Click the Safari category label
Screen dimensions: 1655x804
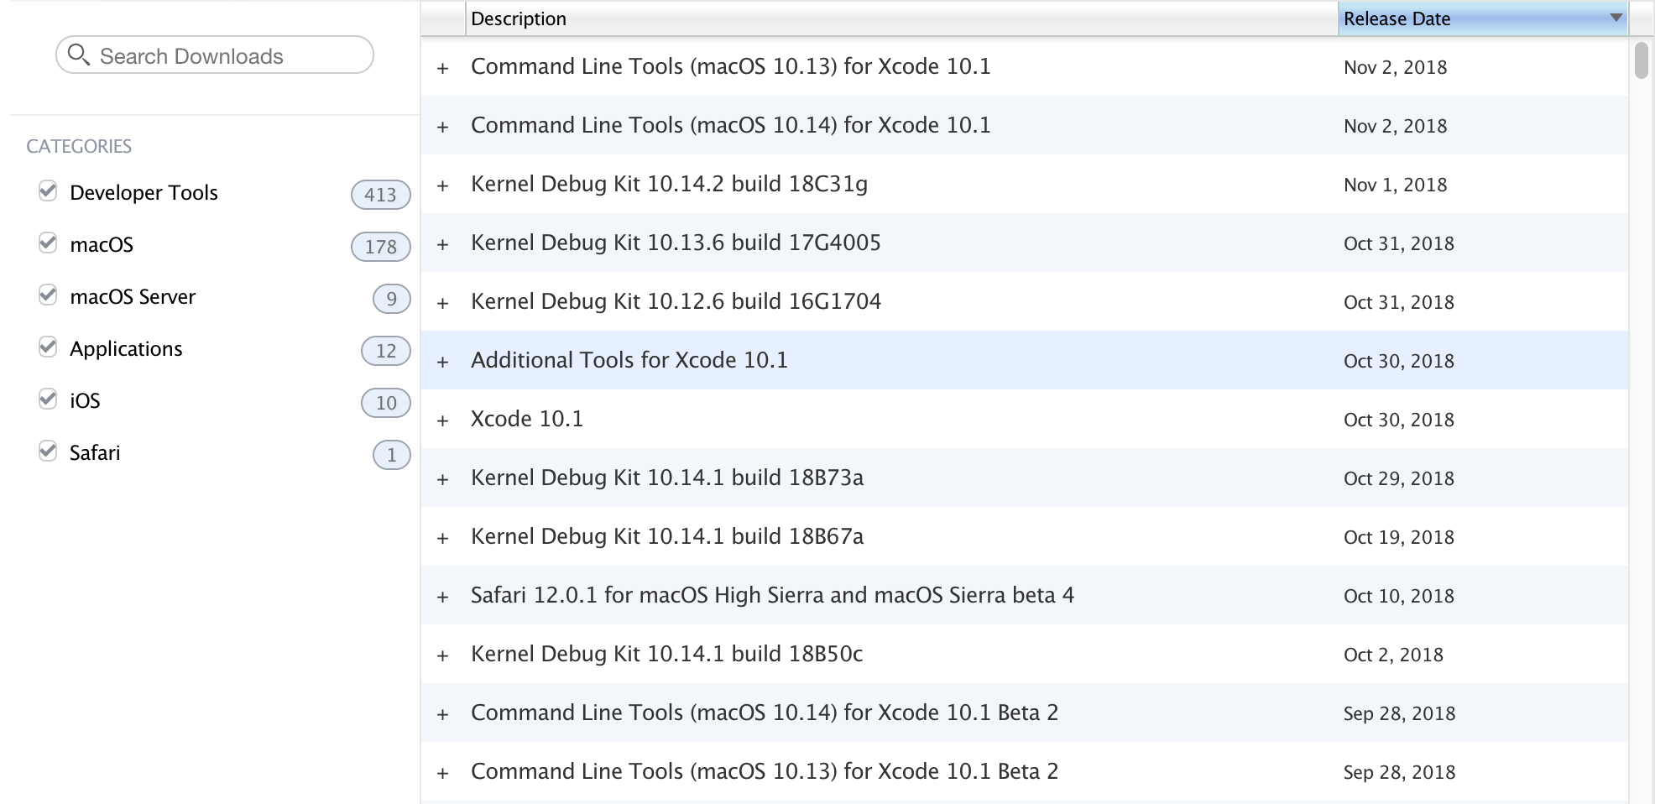95,452
